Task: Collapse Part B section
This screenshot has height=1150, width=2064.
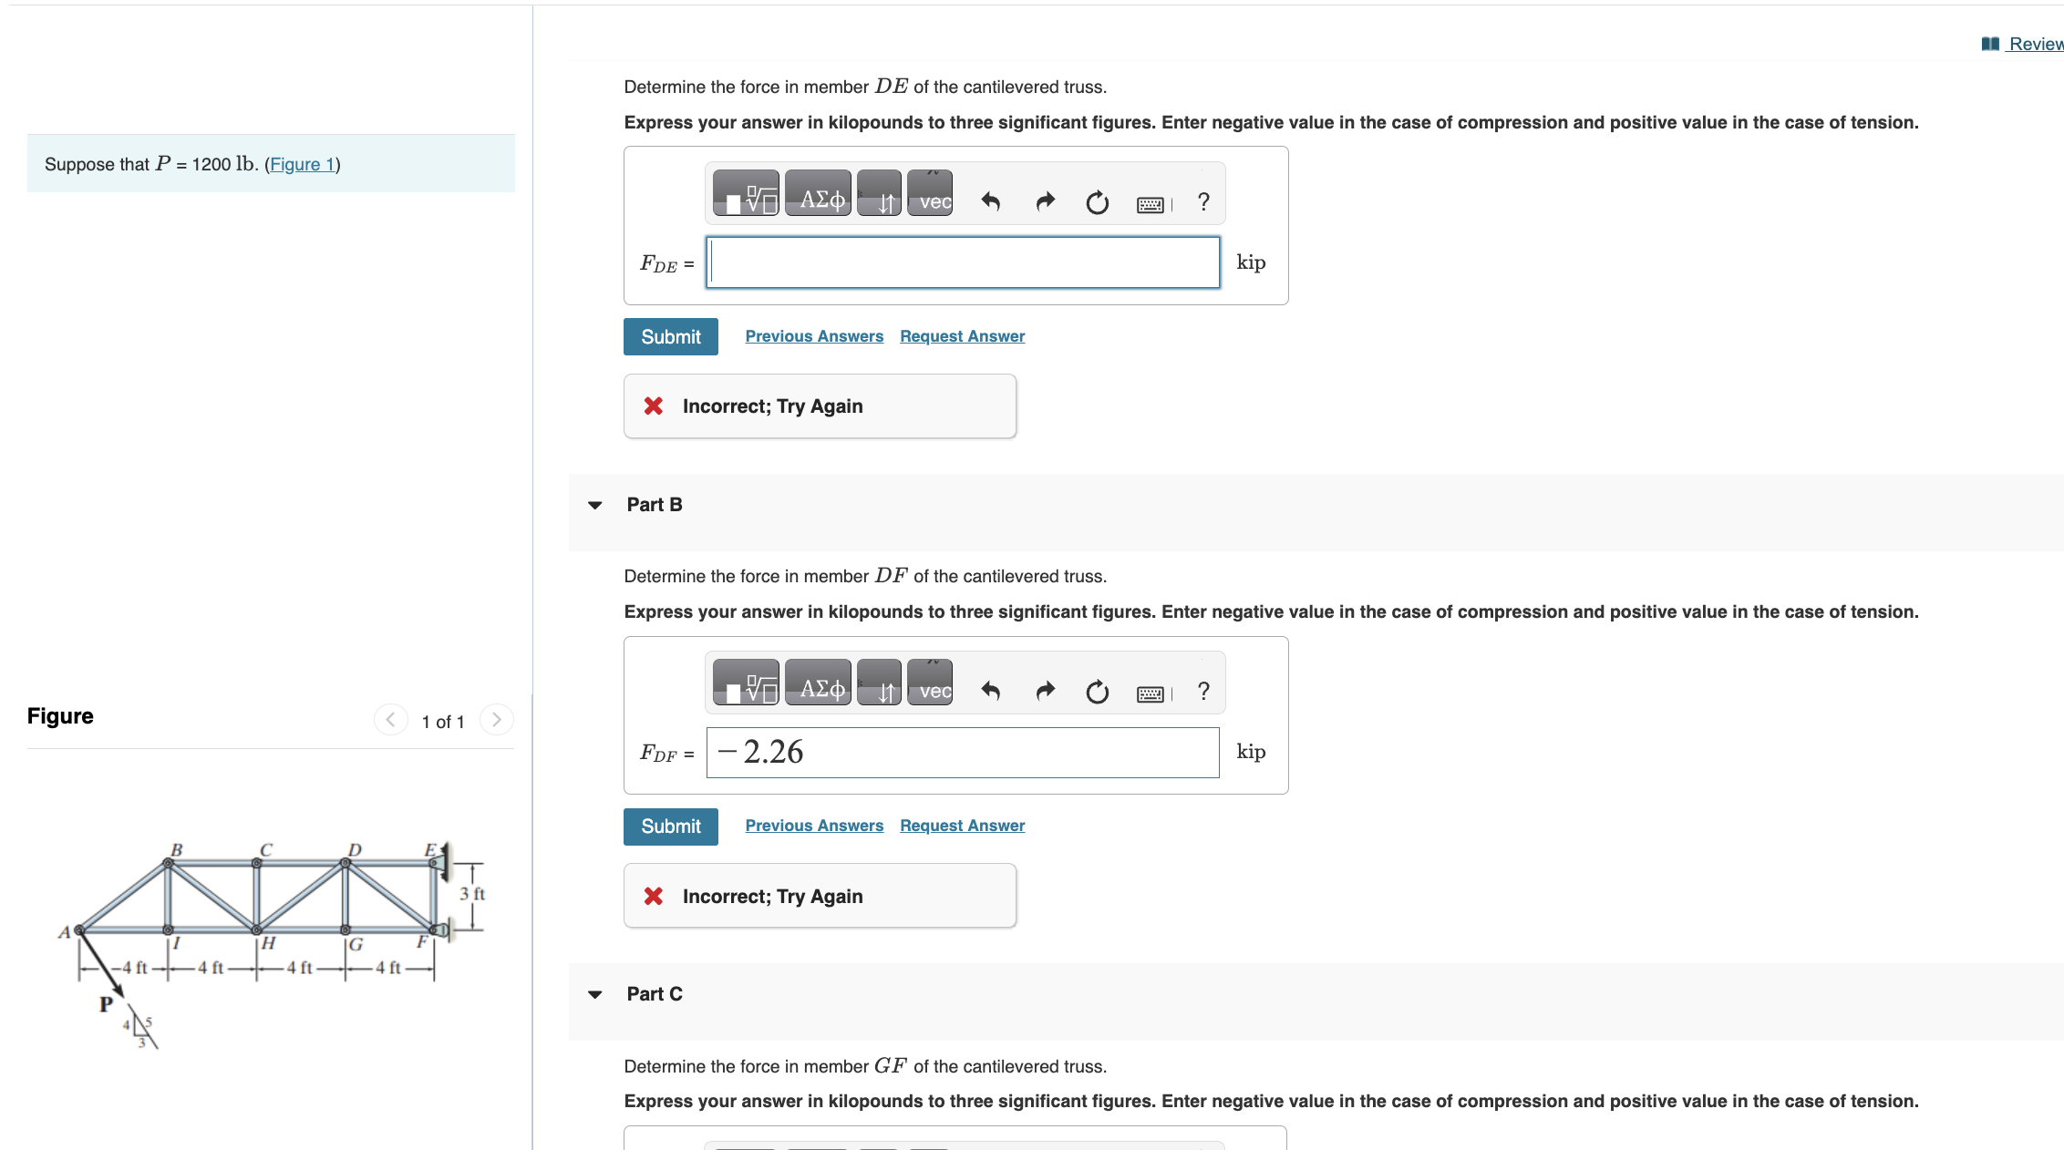Action: click(x=595, y=505)
